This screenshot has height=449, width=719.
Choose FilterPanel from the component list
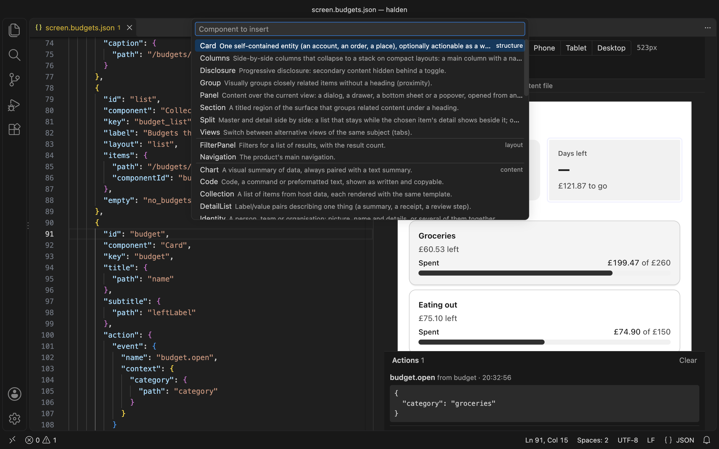[x=360, y=145]
